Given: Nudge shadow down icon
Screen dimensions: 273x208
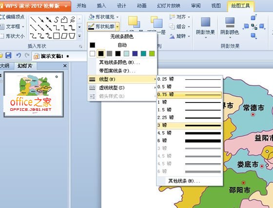Looking at the screenshot, I should [253, 36].
